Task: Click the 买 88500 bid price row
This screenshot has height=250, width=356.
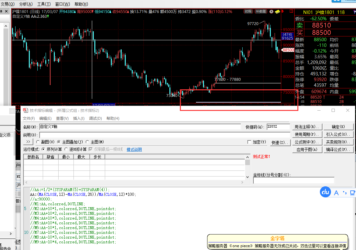Action: (325, 32)
